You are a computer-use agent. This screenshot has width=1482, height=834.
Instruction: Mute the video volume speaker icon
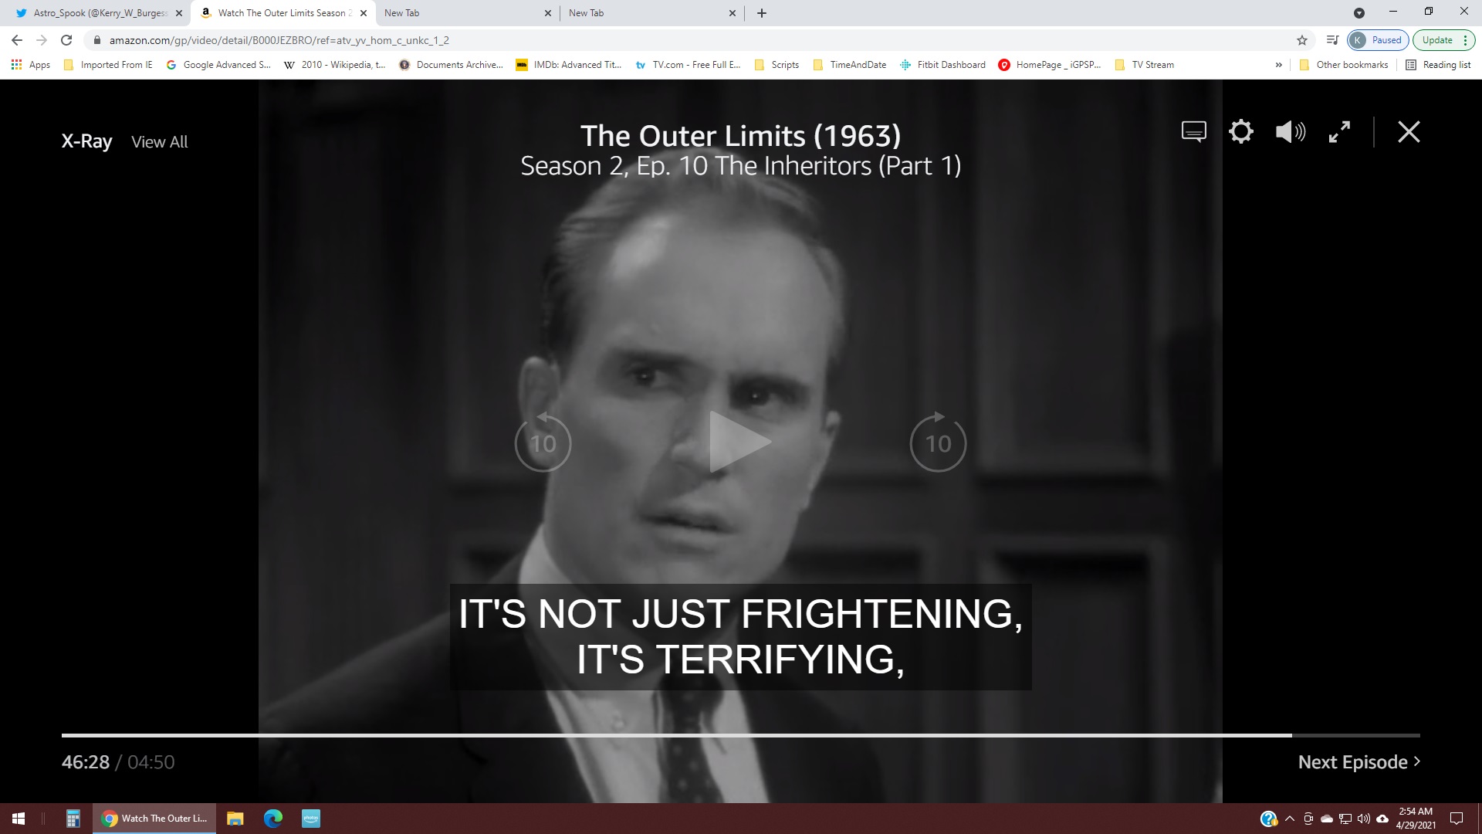tap(1290, 132)
